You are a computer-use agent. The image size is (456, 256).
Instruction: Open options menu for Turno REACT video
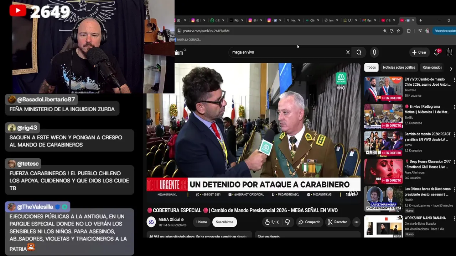pos(454,134)
